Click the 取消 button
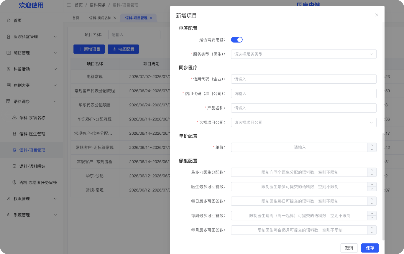Viewport: 404px width, 254px height. coord(349,248)
